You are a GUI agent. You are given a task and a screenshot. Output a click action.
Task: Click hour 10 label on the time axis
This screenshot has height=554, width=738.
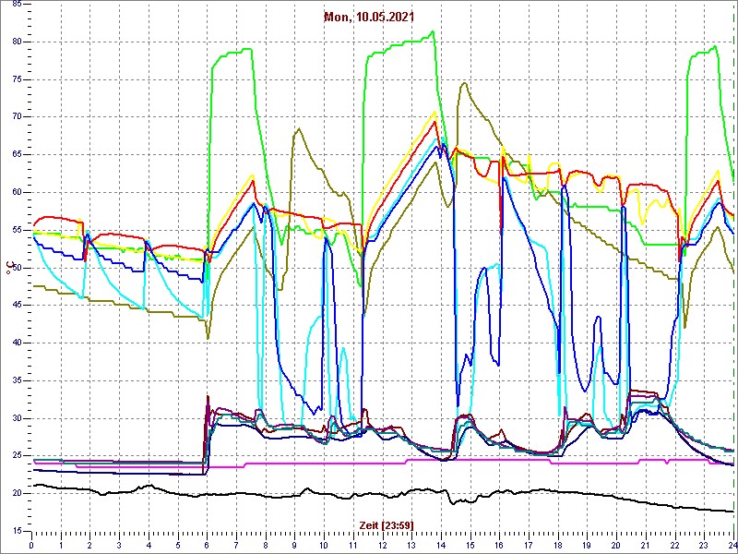[x=324, y=545]
